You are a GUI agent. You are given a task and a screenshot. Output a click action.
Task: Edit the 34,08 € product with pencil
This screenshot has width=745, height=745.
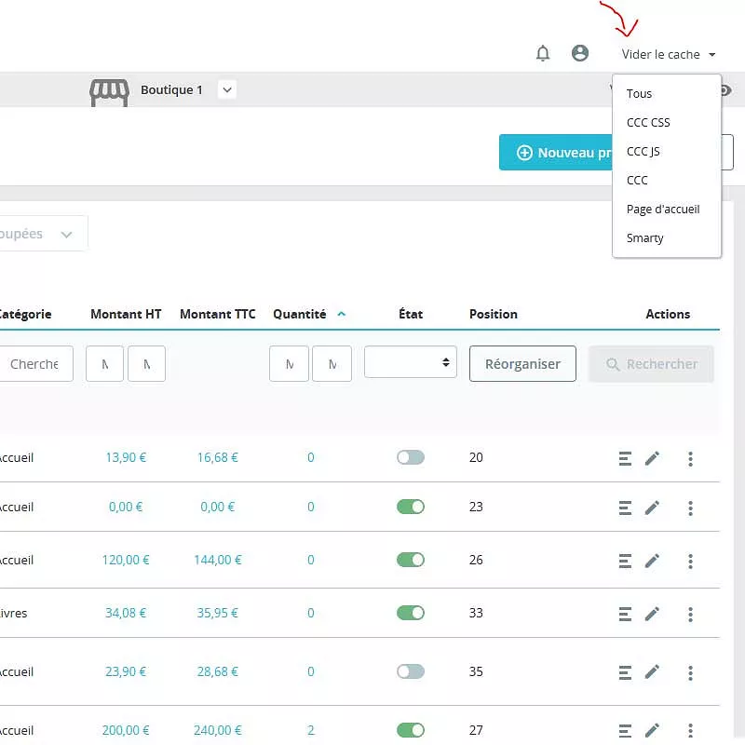pos(652,614)
